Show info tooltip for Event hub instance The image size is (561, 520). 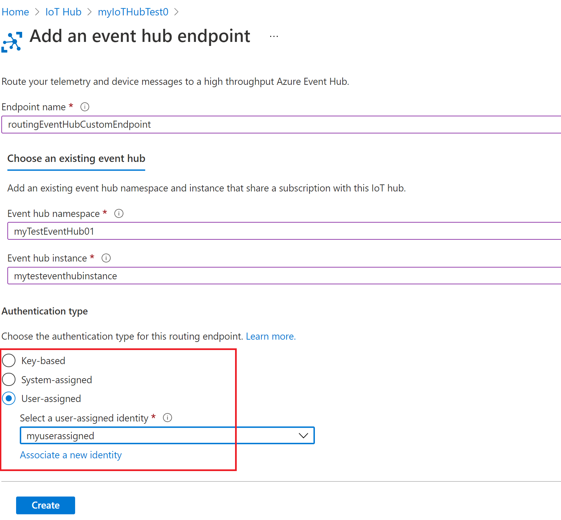(106, 258)
